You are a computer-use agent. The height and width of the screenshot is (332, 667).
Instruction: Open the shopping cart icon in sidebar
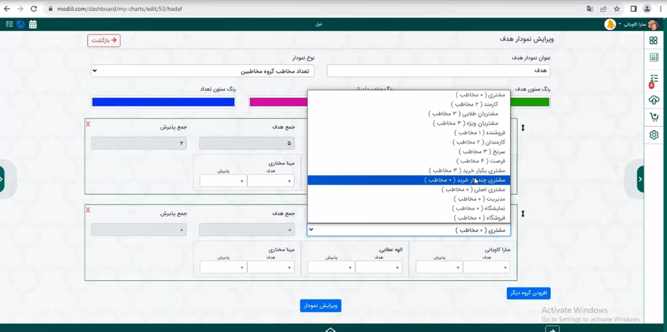654,117
